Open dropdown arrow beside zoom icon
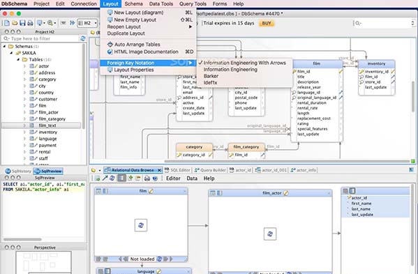 (x=54, y=24)
